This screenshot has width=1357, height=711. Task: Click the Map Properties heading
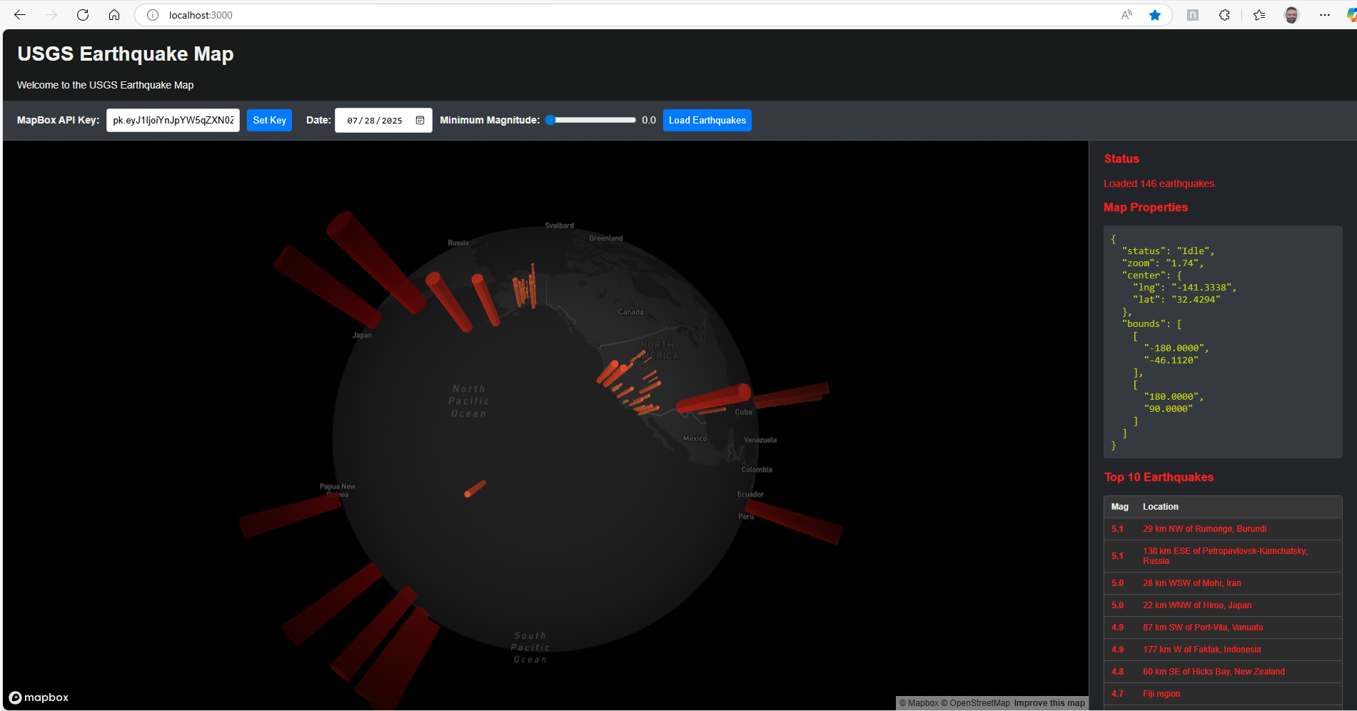point(1146,207)
